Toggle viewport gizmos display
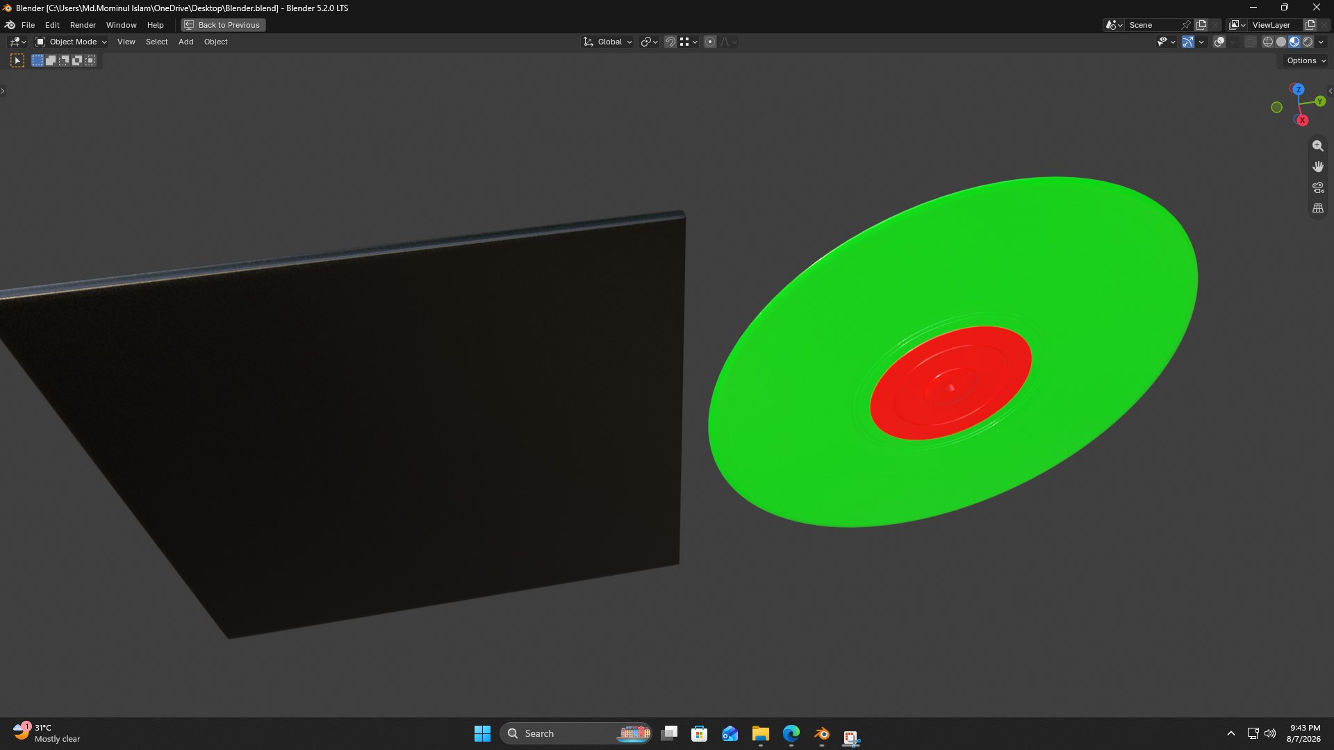The width and height of the screenshot is (1334, 750). (x=1188, y=42)
